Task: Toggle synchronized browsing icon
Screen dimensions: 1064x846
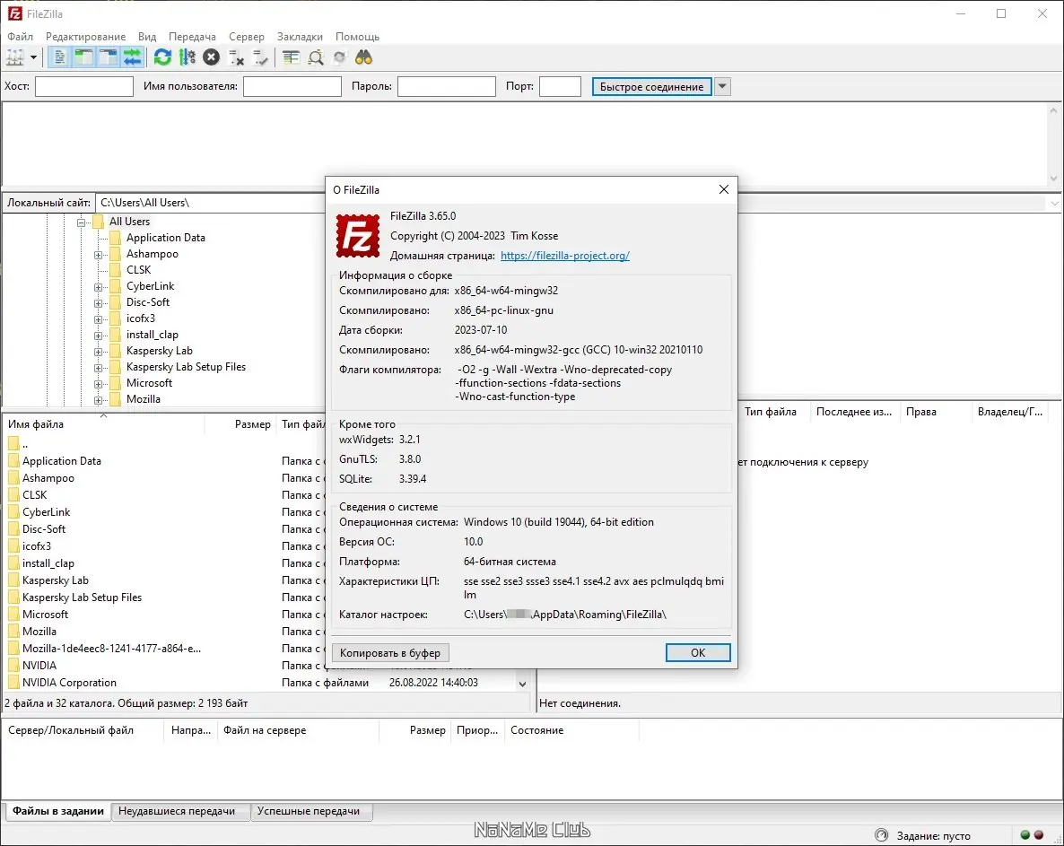Action: [x=339, y=57]
